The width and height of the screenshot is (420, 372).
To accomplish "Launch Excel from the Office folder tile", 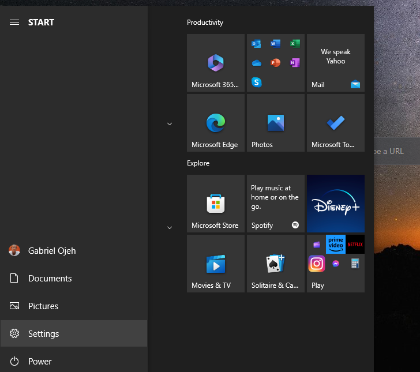I will tap(295, 43).
